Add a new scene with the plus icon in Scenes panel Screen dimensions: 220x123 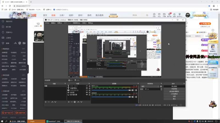(46, 102)
